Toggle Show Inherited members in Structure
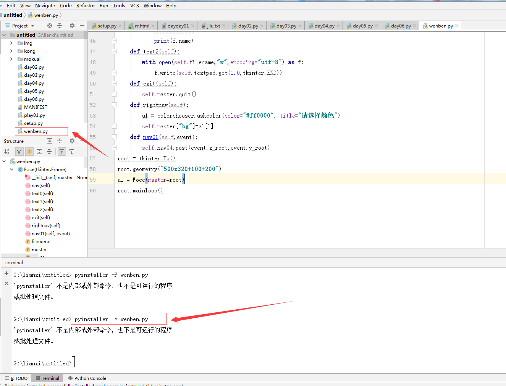This screenshot has width=506, height=386. (x=19, y=152)
